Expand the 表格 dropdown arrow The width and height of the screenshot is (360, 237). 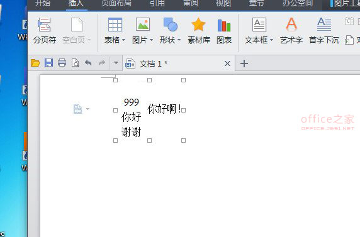click(123, 40)
